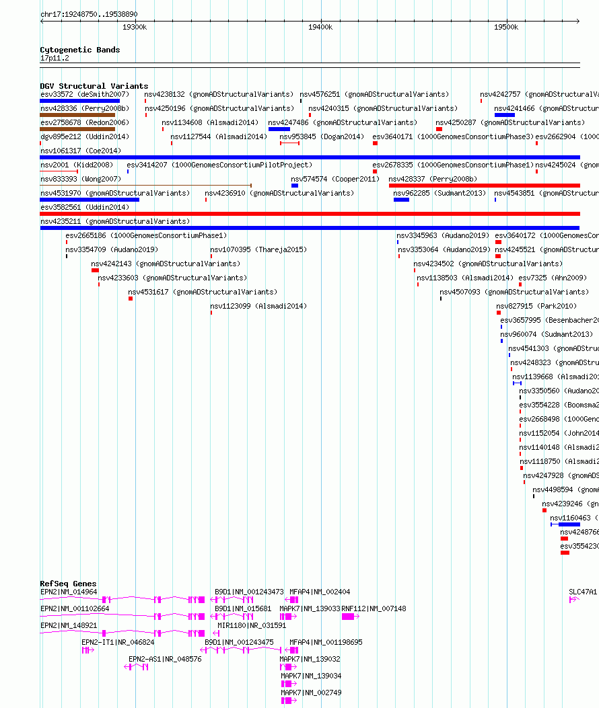Screen dimensions: 599x708
Task: Click nsv962285 (Sudmant2013) label
Action: tap(439, 193)
